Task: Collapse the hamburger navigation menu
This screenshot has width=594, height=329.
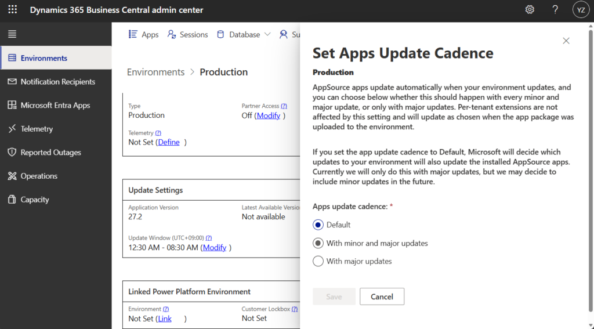Action: point(12,34)
